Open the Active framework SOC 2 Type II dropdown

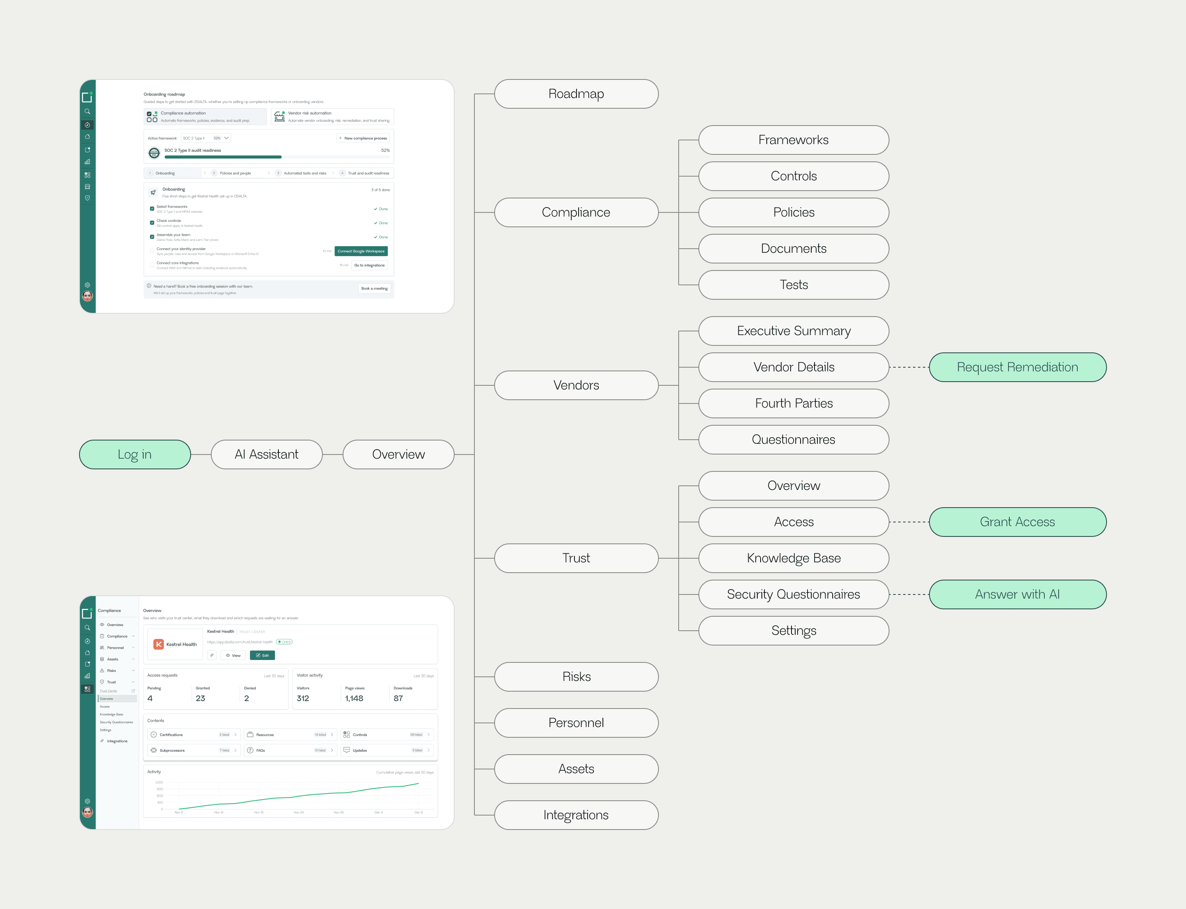click(x=206, y=138)
